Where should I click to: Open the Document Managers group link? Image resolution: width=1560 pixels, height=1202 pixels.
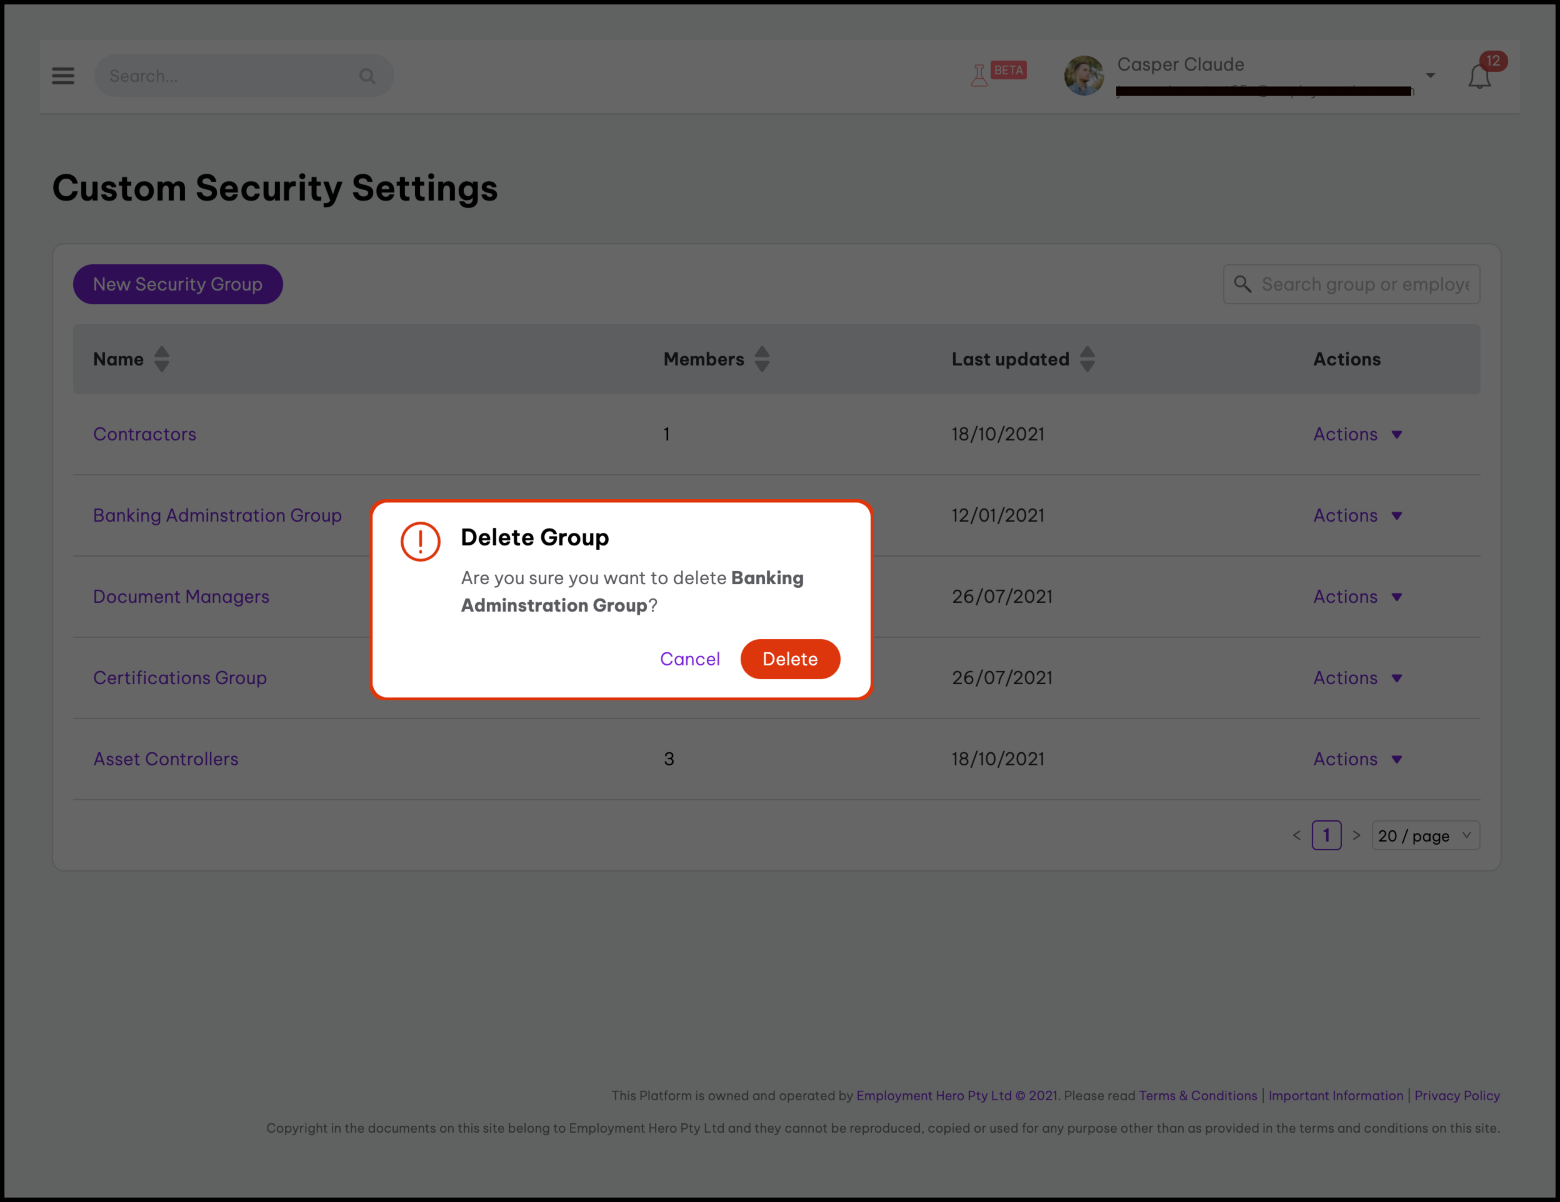point(181,597)
